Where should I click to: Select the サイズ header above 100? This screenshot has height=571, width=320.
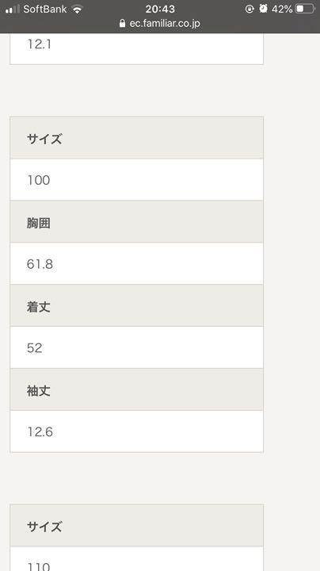tap(137, 138)
